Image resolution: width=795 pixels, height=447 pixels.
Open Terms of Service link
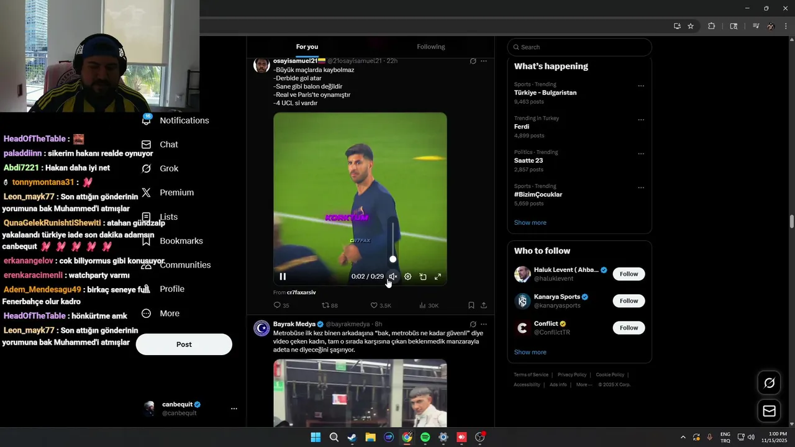click(531, 375)
